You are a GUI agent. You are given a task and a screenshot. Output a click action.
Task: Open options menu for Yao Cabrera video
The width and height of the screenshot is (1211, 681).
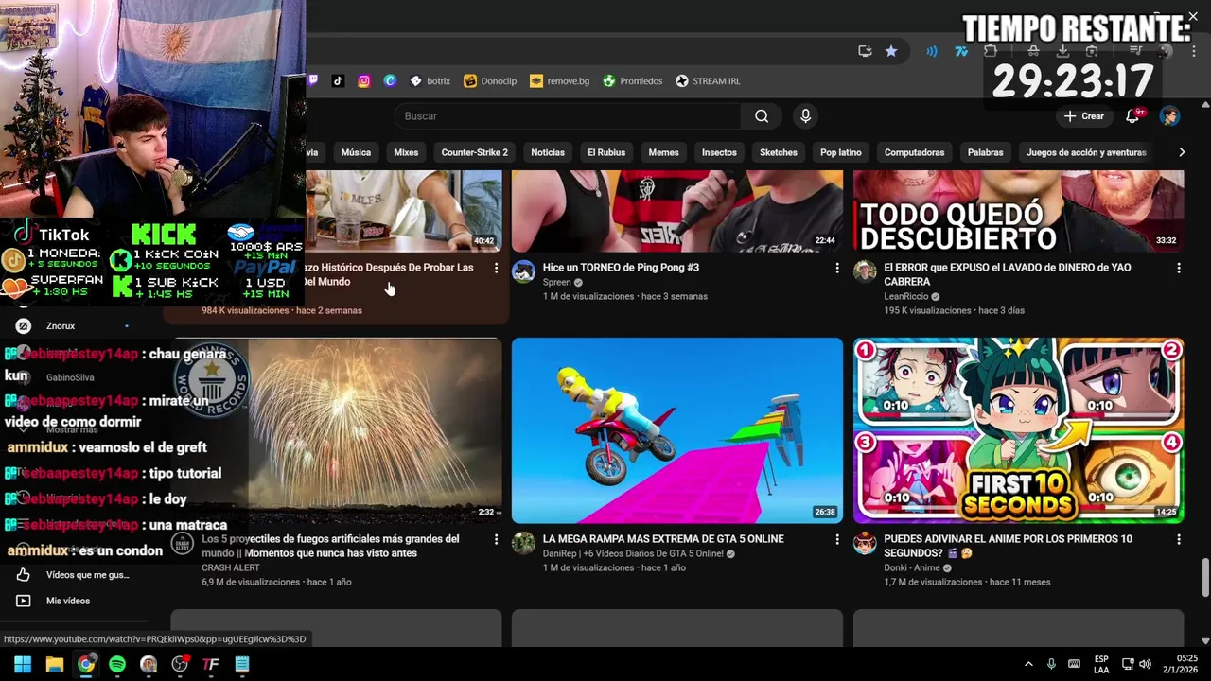(1179, 269)
